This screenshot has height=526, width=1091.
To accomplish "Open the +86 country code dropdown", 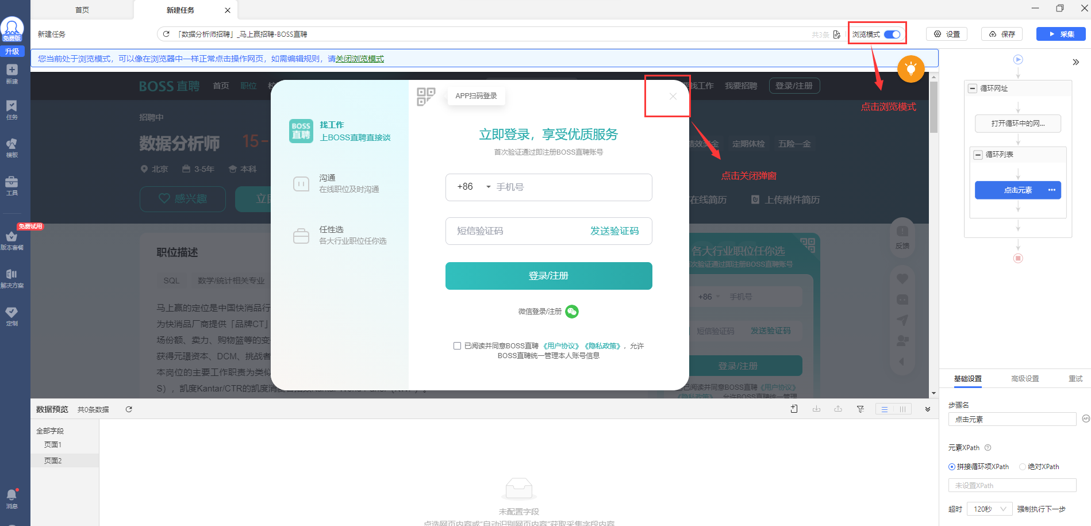I will [x=474, y=187].
